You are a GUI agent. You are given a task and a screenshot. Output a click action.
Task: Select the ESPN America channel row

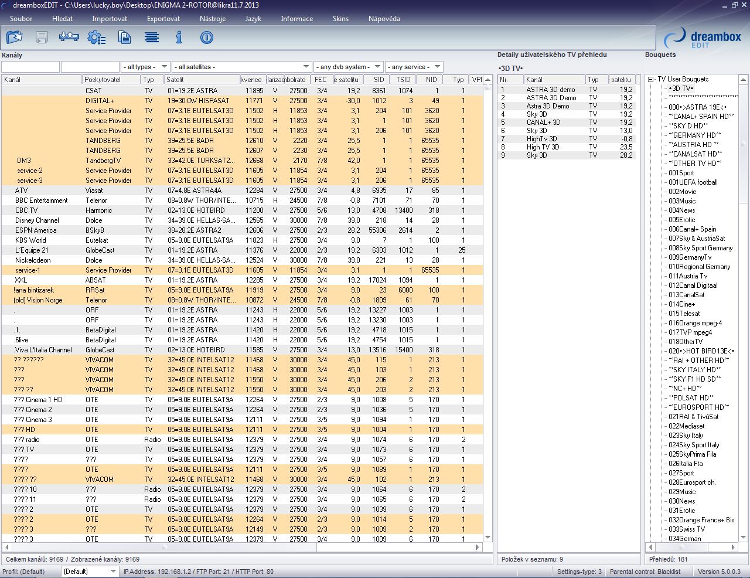242,230
